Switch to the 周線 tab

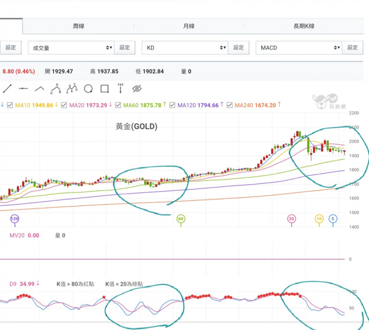78,26
